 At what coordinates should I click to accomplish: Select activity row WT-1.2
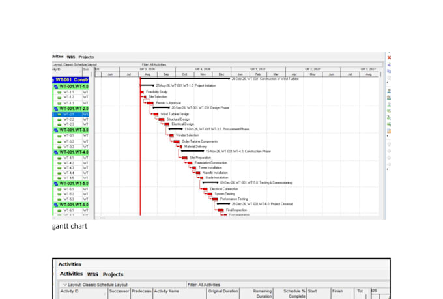point(71,97)
